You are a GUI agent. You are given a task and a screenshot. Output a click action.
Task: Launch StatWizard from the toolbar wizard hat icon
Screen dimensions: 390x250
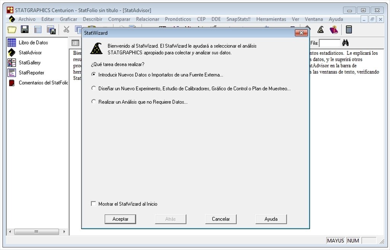pos(320,30)
